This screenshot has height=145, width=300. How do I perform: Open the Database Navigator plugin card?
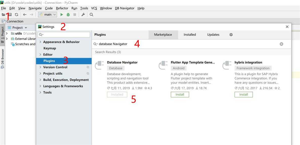122,62
